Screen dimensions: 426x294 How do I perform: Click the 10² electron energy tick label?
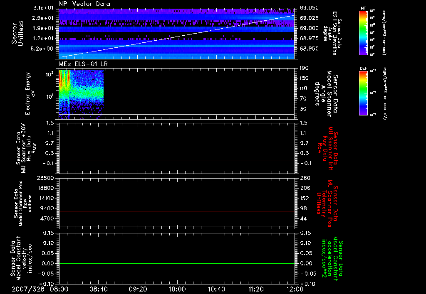tap(49, 74)
